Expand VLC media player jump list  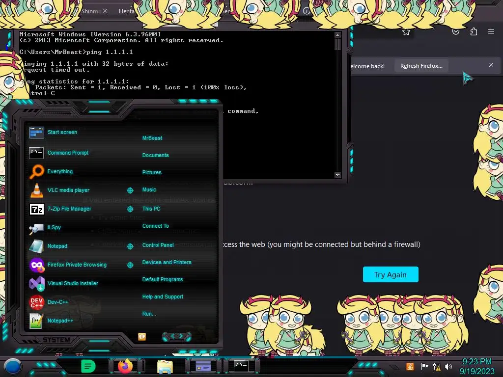tap(130, 190)
